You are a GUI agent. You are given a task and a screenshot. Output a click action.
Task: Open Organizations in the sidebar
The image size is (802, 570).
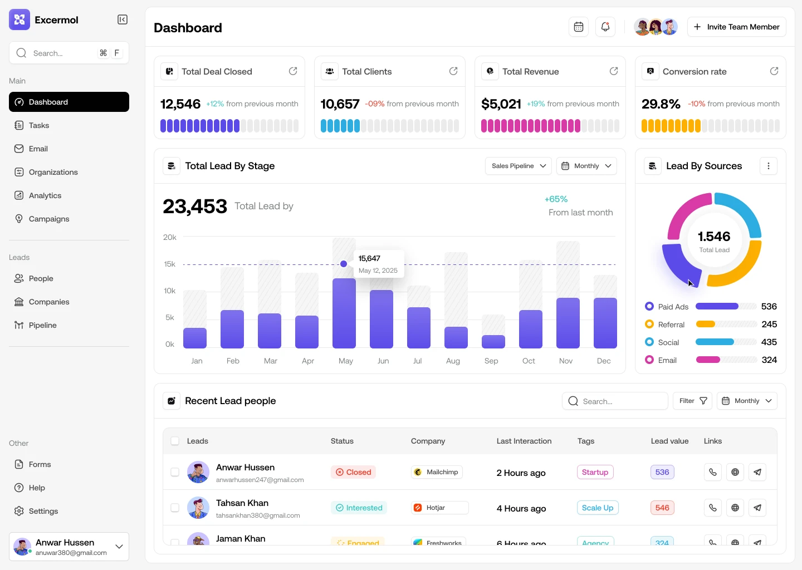69,172
